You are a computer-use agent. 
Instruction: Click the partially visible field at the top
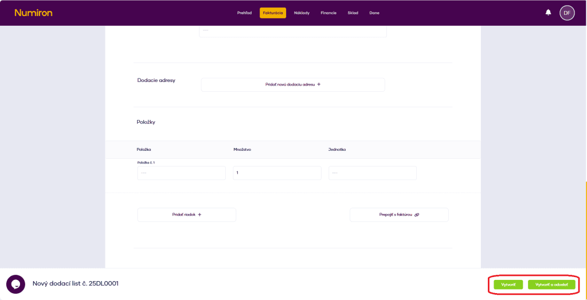tap(292, 31)
